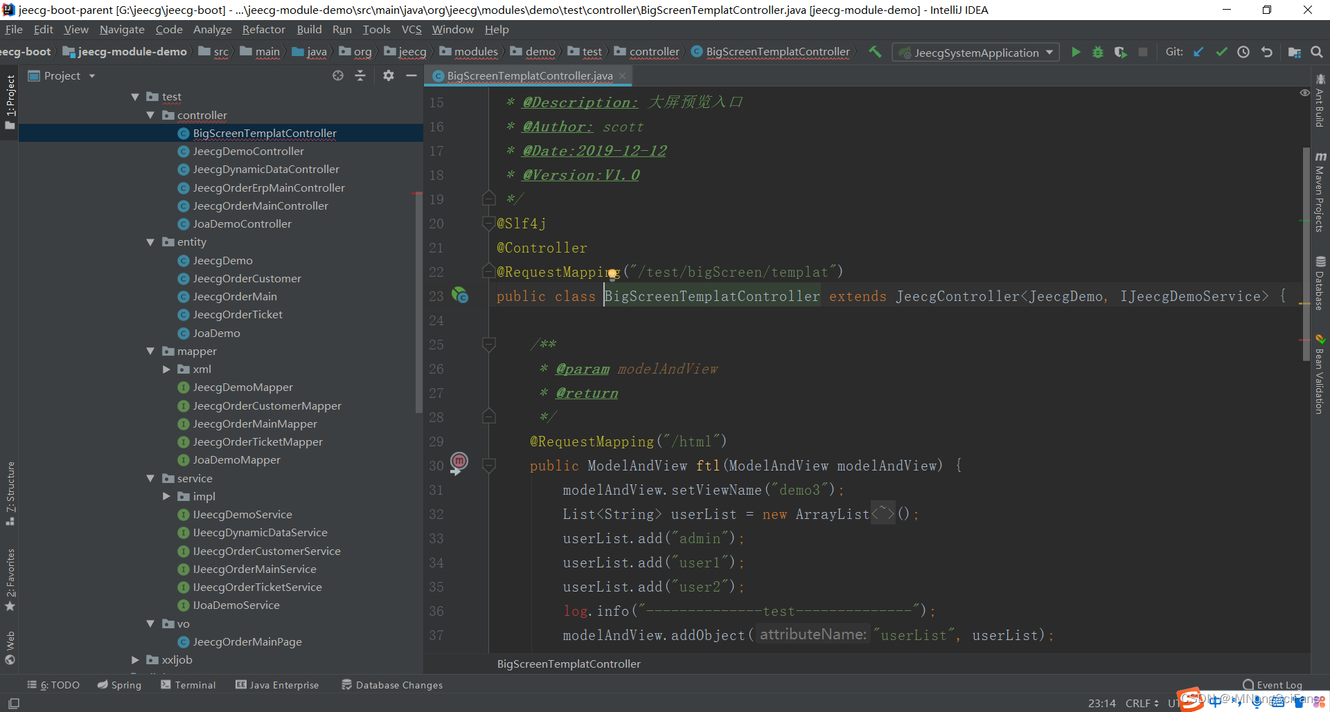Collapse the test folder
Image resolution: width=1330 pixels, height=712 pixels.
click(x=135, y=97)
